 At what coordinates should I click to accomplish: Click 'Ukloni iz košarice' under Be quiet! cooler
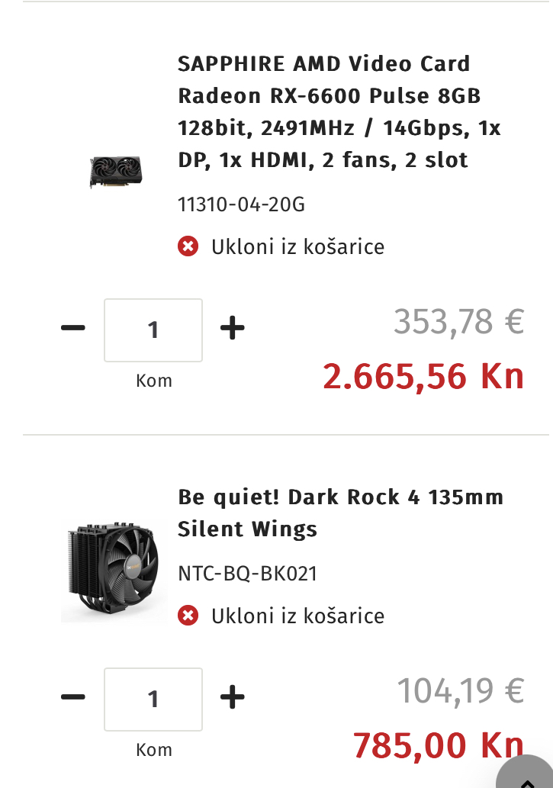pyautogui.click(x=297, y=616)
